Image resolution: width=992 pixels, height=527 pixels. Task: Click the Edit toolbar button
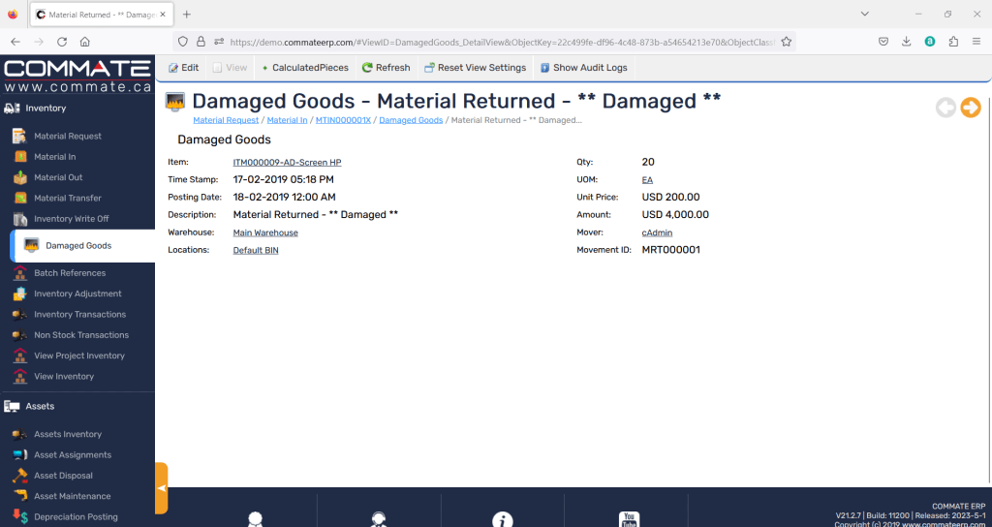pyautogui.click(x=183, y=68)
